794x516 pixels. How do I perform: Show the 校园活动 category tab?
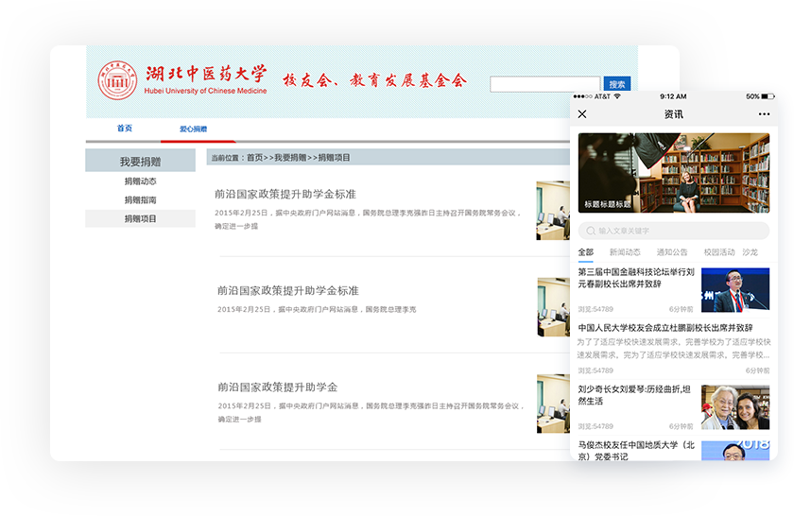click(718, 252)
